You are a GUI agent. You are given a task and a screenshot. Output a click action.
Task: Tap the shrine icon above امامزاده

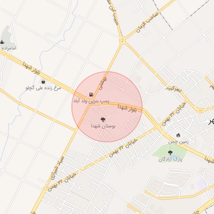(2, 42)
